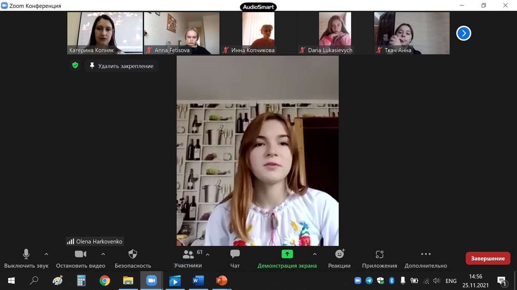
Task: Select Anna Fetisova video thumbnail
Action: (x=181, y=33)
